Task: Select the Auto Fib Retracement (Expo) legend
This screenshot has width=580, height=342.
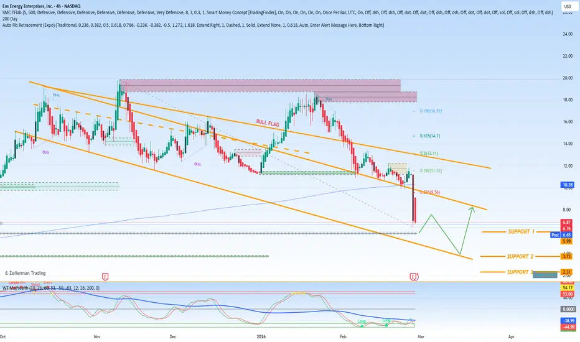Action: [193, 25]
